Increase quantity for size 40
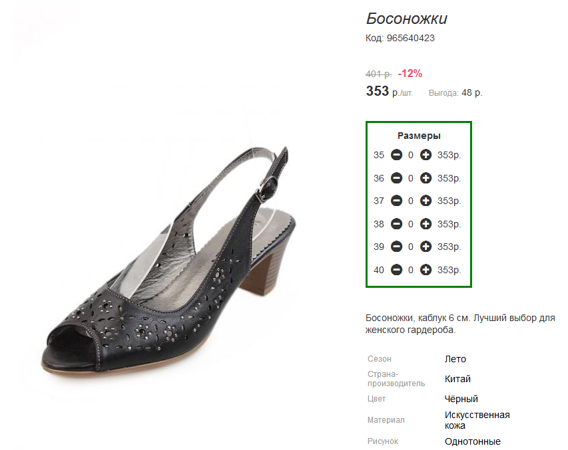Screen dimensions: 568x450 pos(426,269)
